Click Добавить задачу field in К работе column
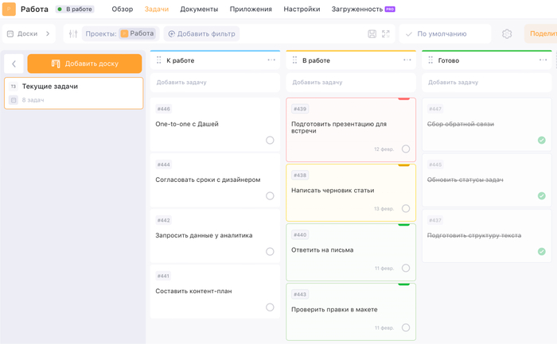Viewport: 557px width, 344px height. [215, 83]
